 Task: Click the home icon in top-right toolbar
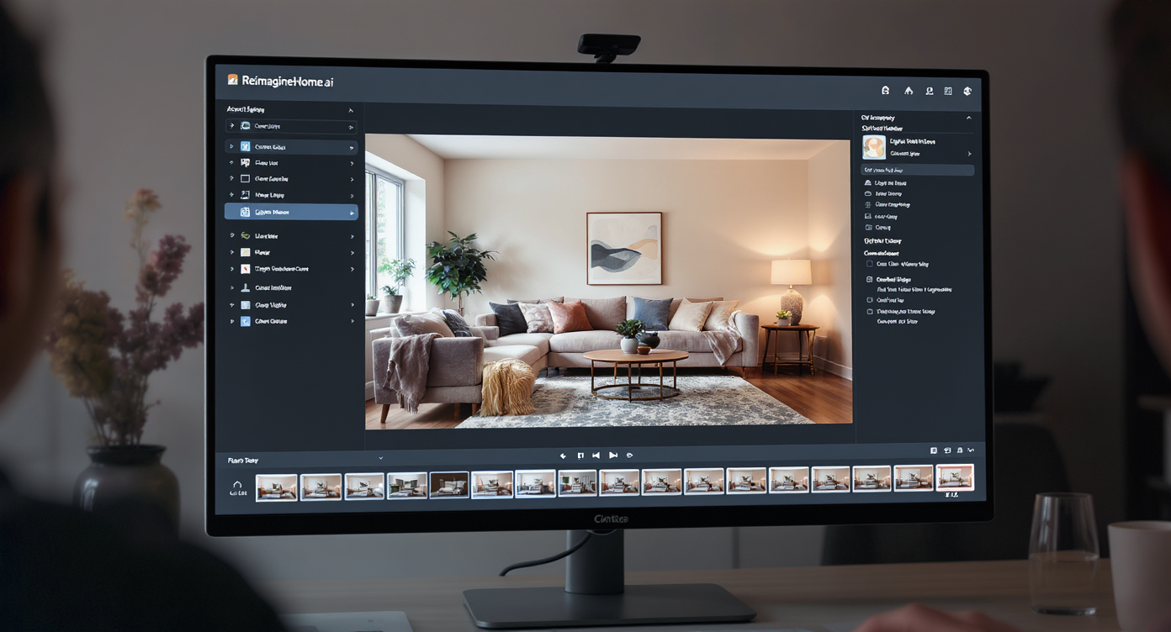pos(907,90)
